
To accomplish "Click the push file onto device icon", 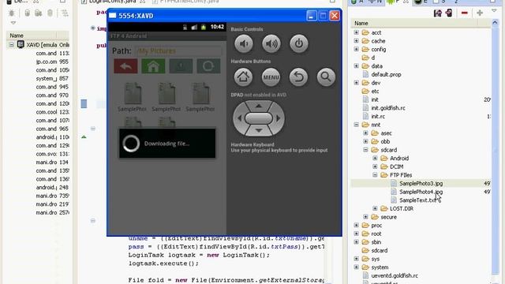I will tap(449, 13).
